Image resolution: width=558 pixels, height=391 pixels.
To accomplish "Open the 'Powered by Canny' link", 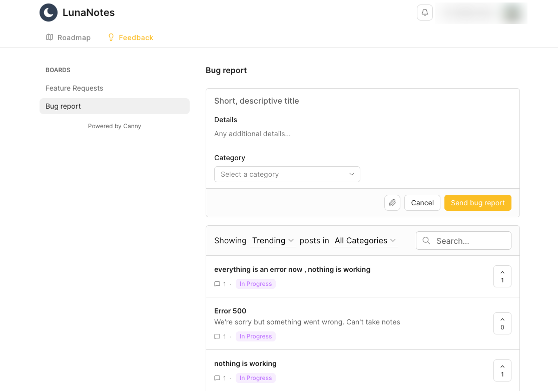I will click(114, 126).
